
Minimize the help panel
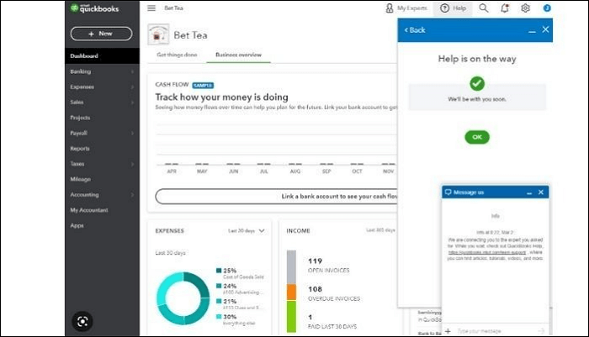pos(532,31)
